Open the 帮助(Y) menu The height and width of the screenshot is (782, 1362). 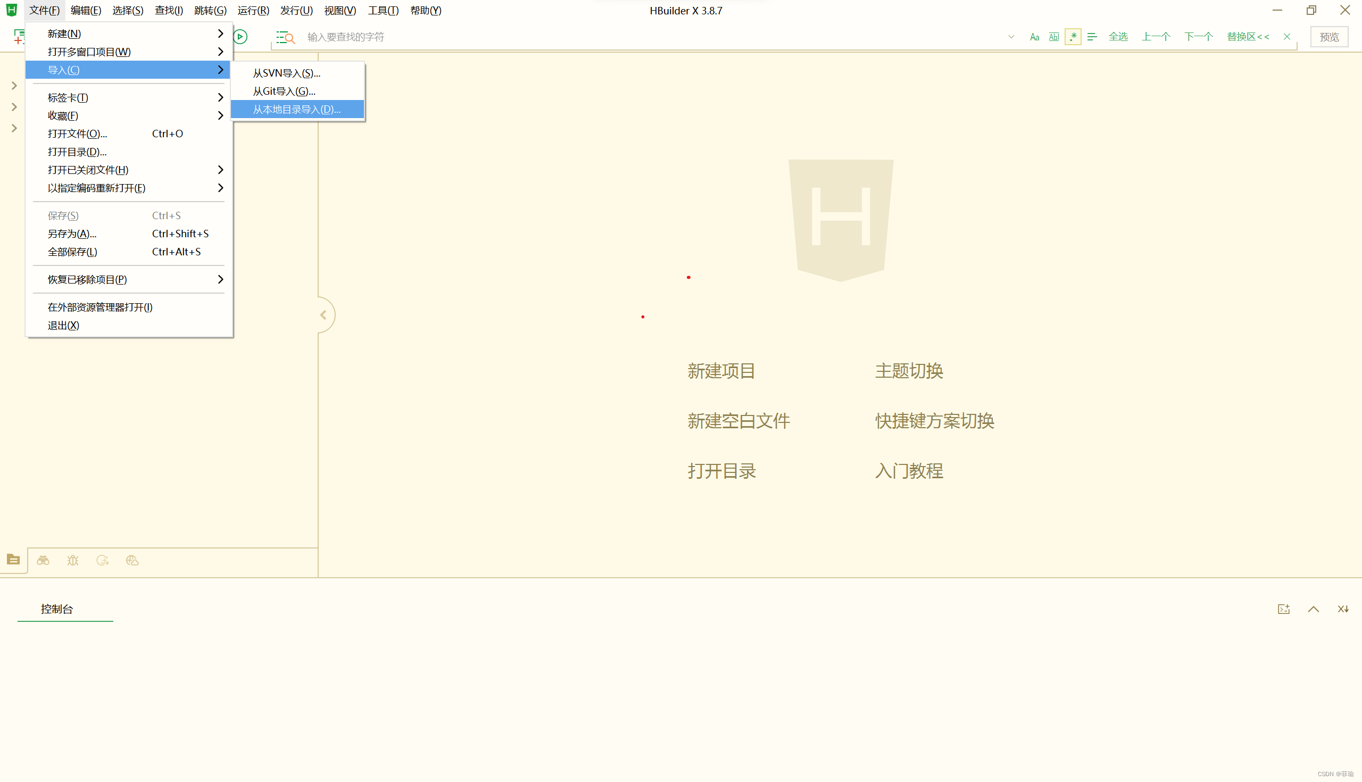425,11
